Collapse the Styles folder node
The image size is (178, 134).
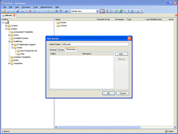(12, 48)
